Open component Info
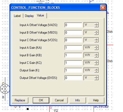The image size is (123, 112). click(78, 100)
